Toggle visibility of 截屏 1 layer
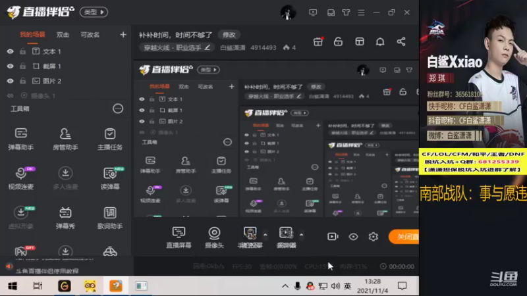The height and width of the screenshot is (296, 527). [x=10, y=66]
